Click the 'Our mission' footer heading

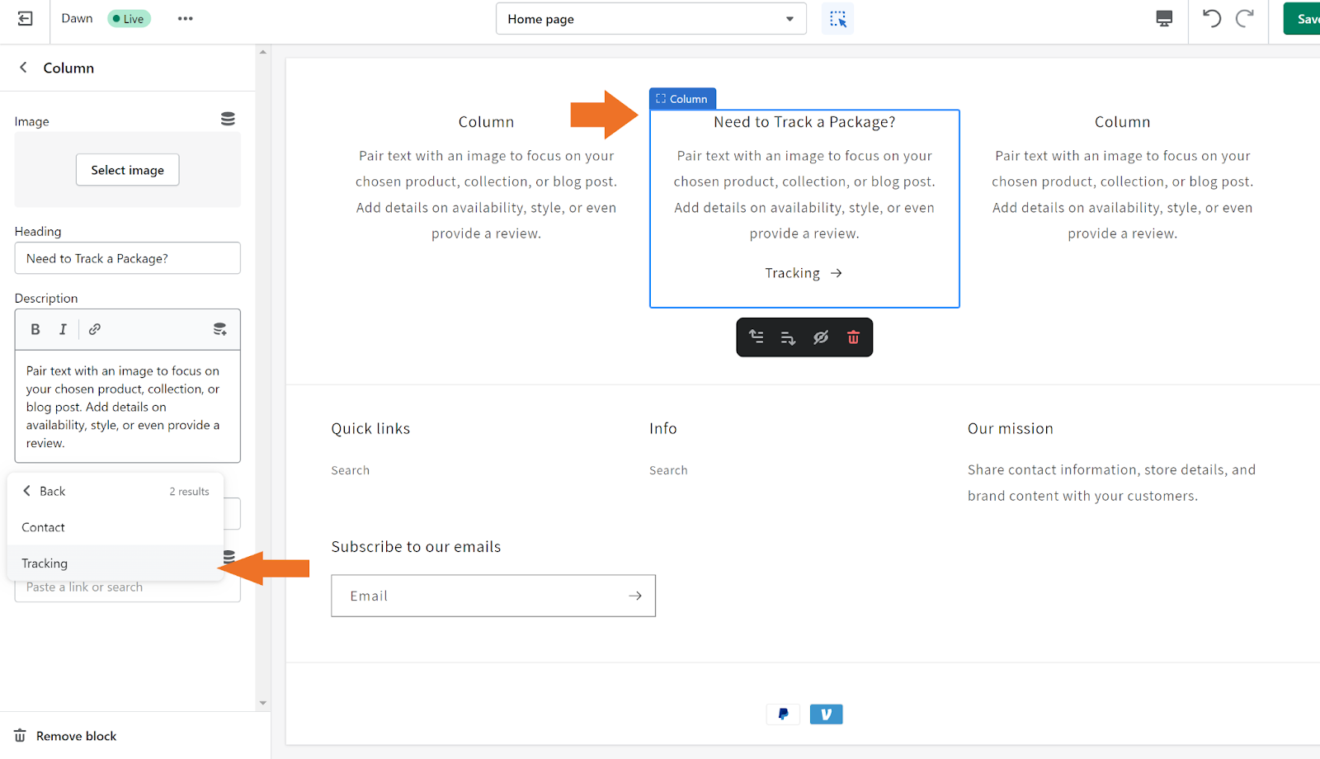1011,428
